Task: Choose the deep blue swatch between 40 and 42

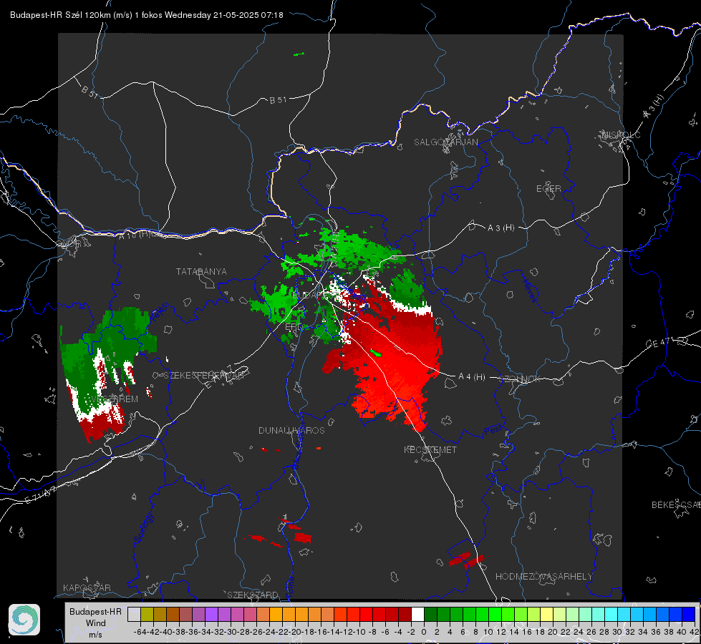Action: [x=689, y=614]
